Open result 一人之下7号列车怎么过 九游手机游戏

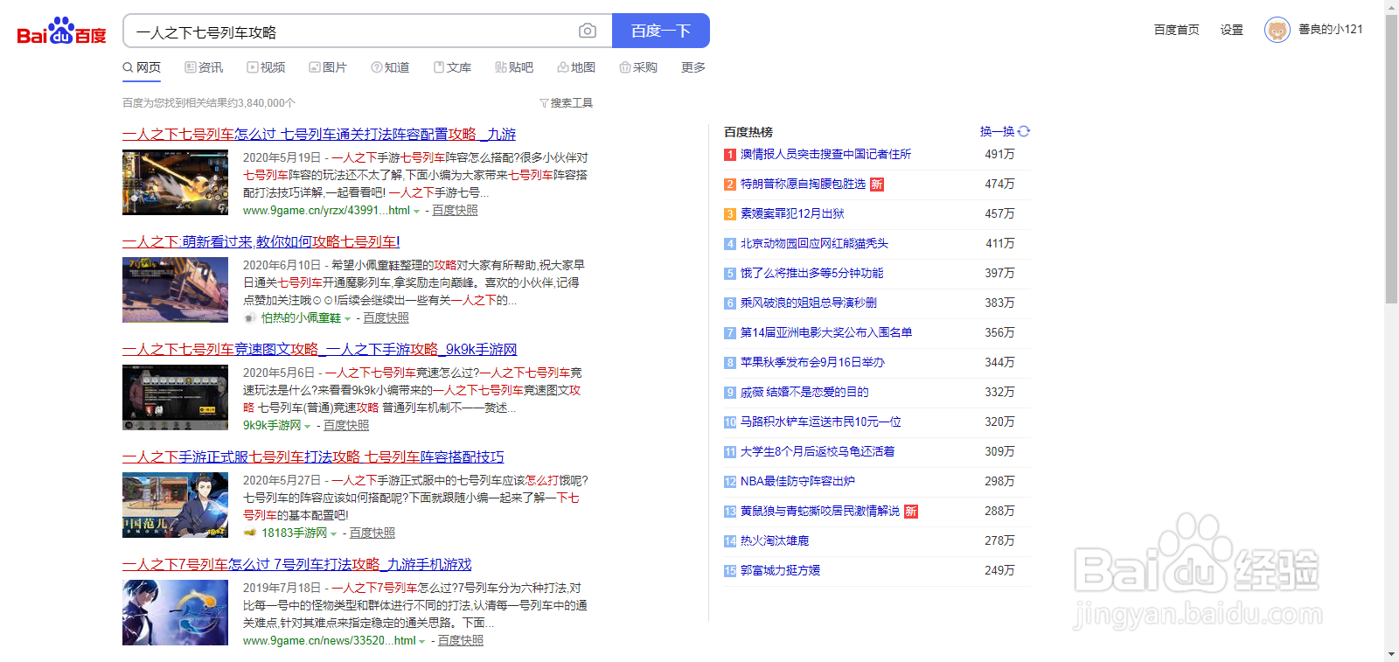point(297,564)
